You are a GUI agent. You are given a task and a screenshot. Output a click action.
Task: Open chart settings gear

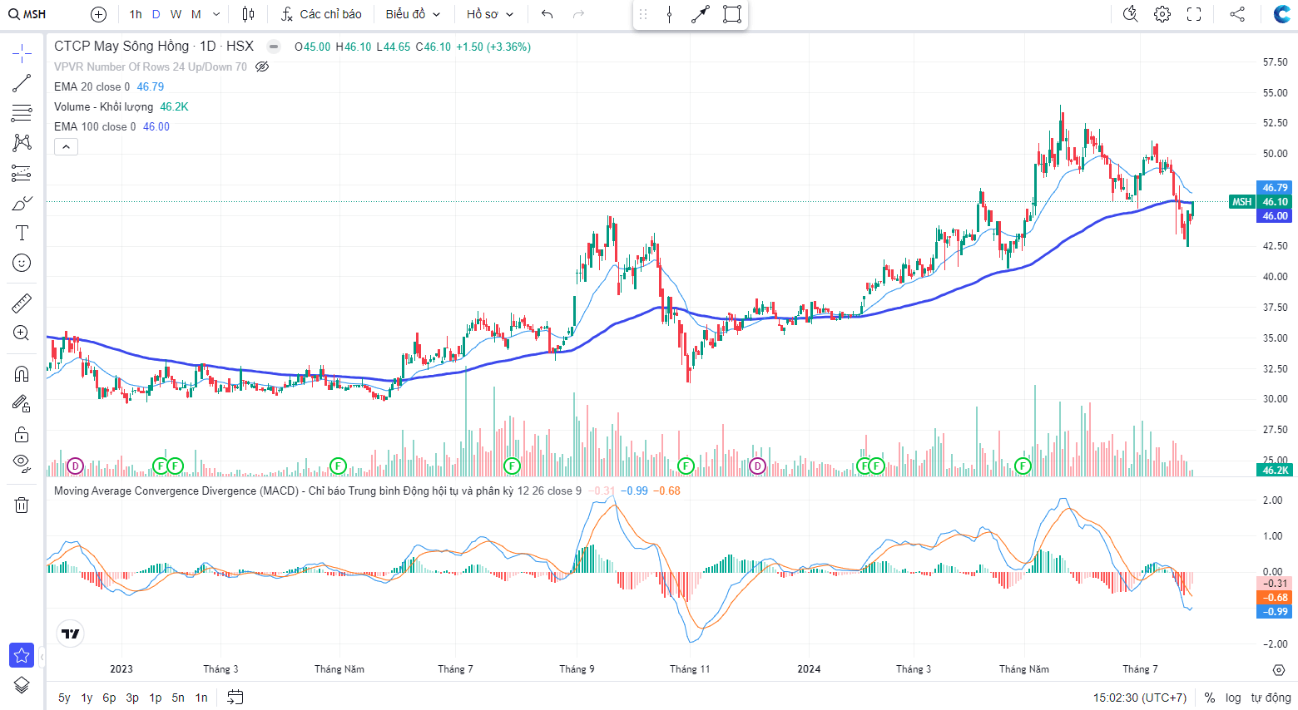coord(1162,14)
